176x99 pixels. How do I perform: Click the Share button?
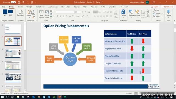pos(155,7)
